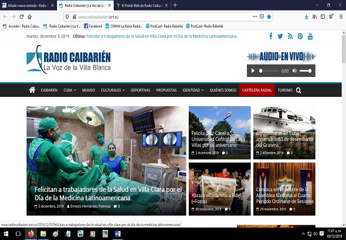Go forward with the browser forward arrow

13,16
